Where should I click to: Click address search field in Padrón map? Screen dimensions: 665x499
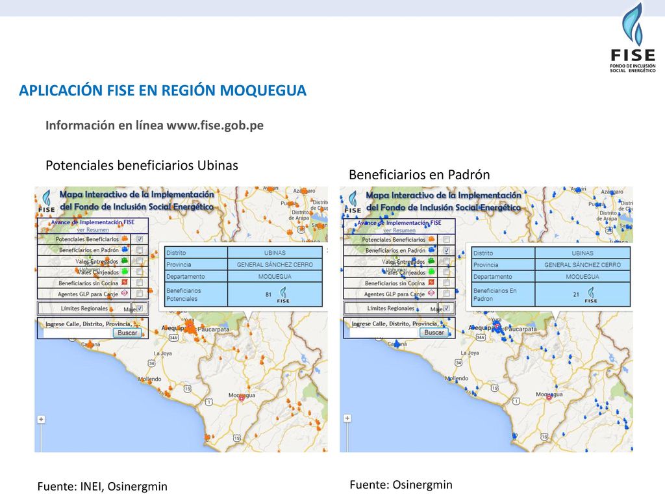tap(384, 333)
